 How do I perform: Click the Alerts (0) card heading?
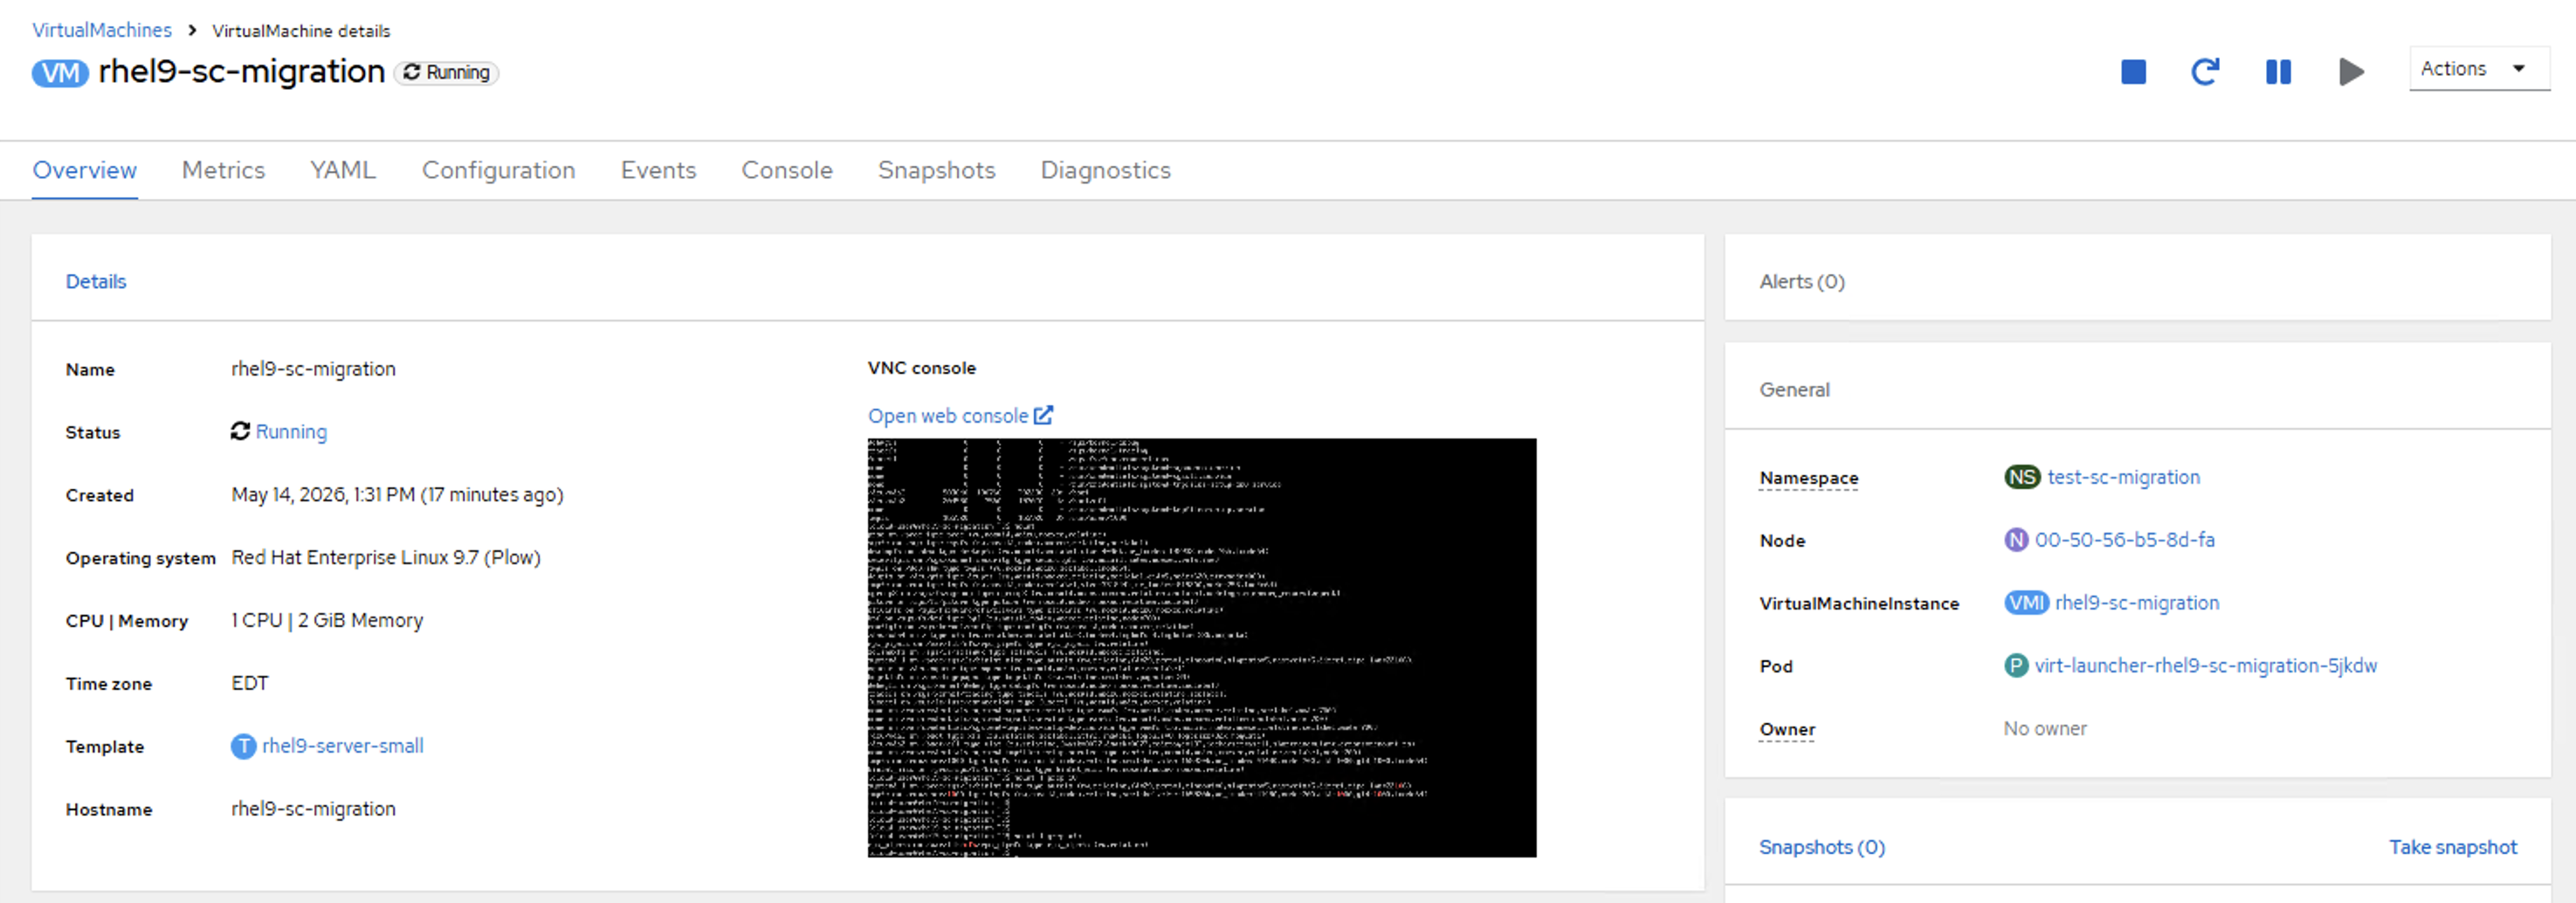pyautogui.click(x=1802, y=282)
